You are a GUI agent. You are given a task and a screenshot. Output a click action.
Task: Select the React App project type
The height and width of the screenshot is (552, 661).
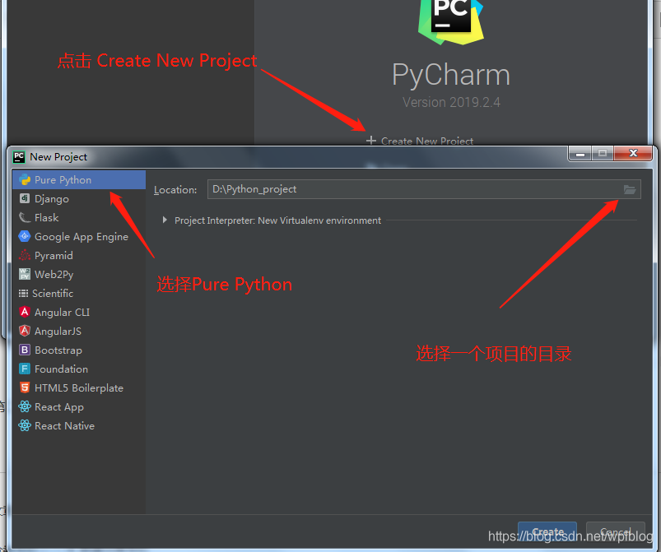click(x=79, y=407)
